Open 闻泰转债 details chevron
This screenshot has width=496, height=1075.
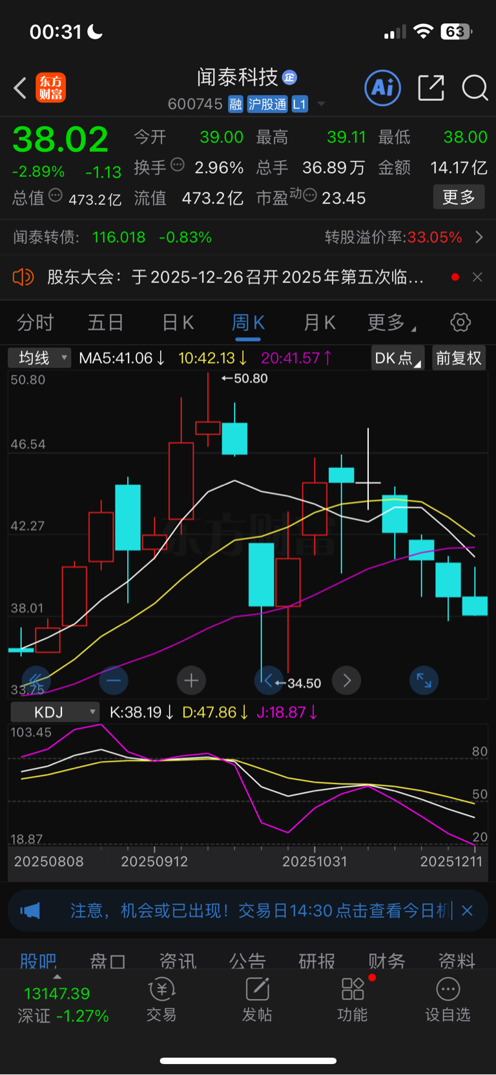coord(479,237)
